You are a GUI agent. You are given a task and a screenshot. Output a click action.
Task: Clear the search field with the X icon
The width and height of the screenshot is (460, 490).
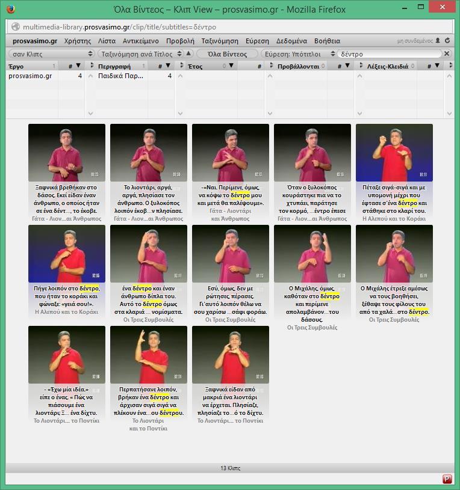(447, 54)
